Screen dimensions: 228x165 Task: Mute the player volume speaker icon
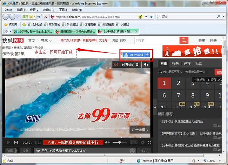107,142
